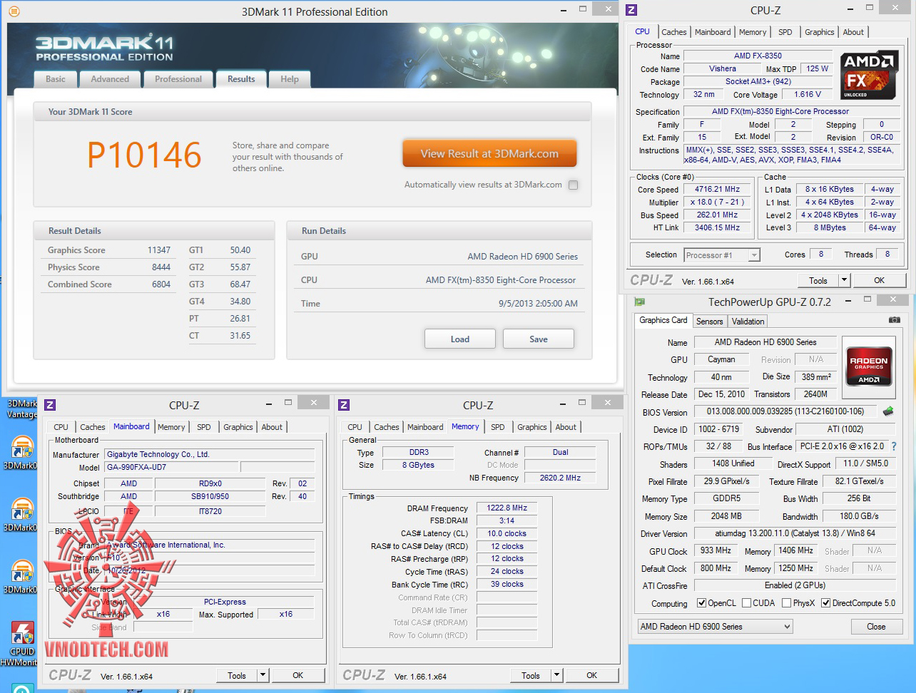Click the 3DMark 11 title bar icon

[14, 11]
